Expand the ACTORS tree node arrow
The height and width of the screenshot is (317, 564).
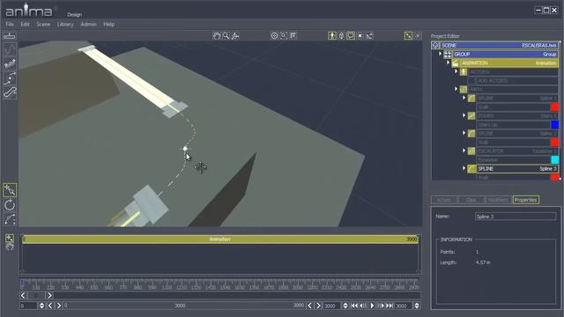point(456,71)
